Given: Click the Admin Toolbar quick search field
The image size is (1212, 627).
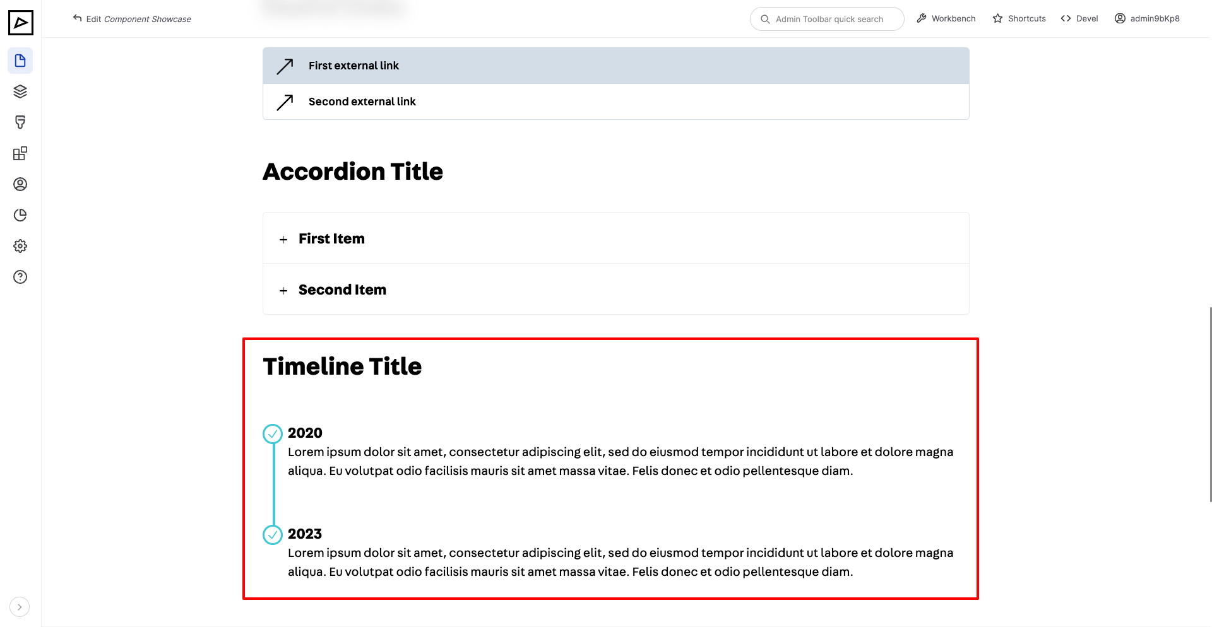Looking at the screenshot, I should [826, 19].
